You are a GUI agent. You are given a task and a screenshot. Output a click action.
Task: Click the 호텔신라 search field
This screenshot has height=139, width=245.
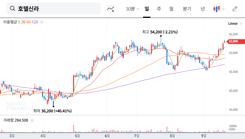54,8
